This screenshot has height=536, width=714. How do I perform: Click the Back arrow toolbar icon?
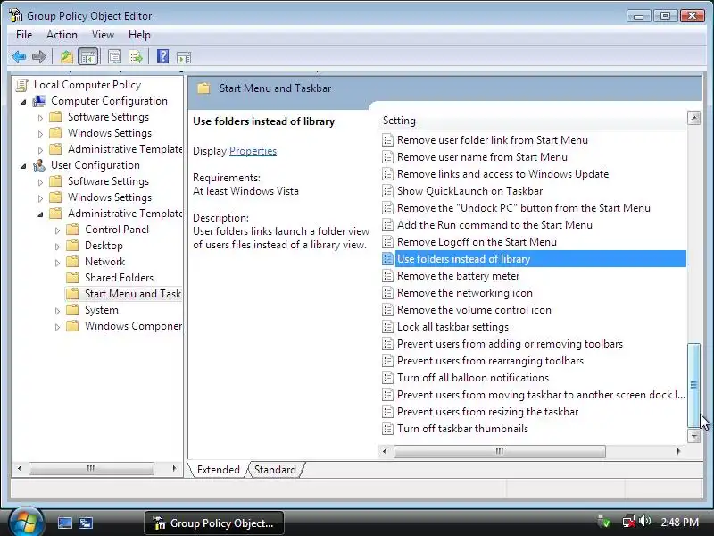click(19, 57)
